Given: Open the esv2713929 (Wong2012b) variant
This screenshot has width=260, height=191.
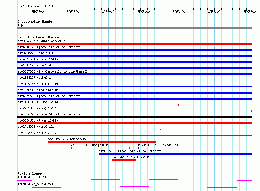Looking at the screenshot, I should (37, 133).
